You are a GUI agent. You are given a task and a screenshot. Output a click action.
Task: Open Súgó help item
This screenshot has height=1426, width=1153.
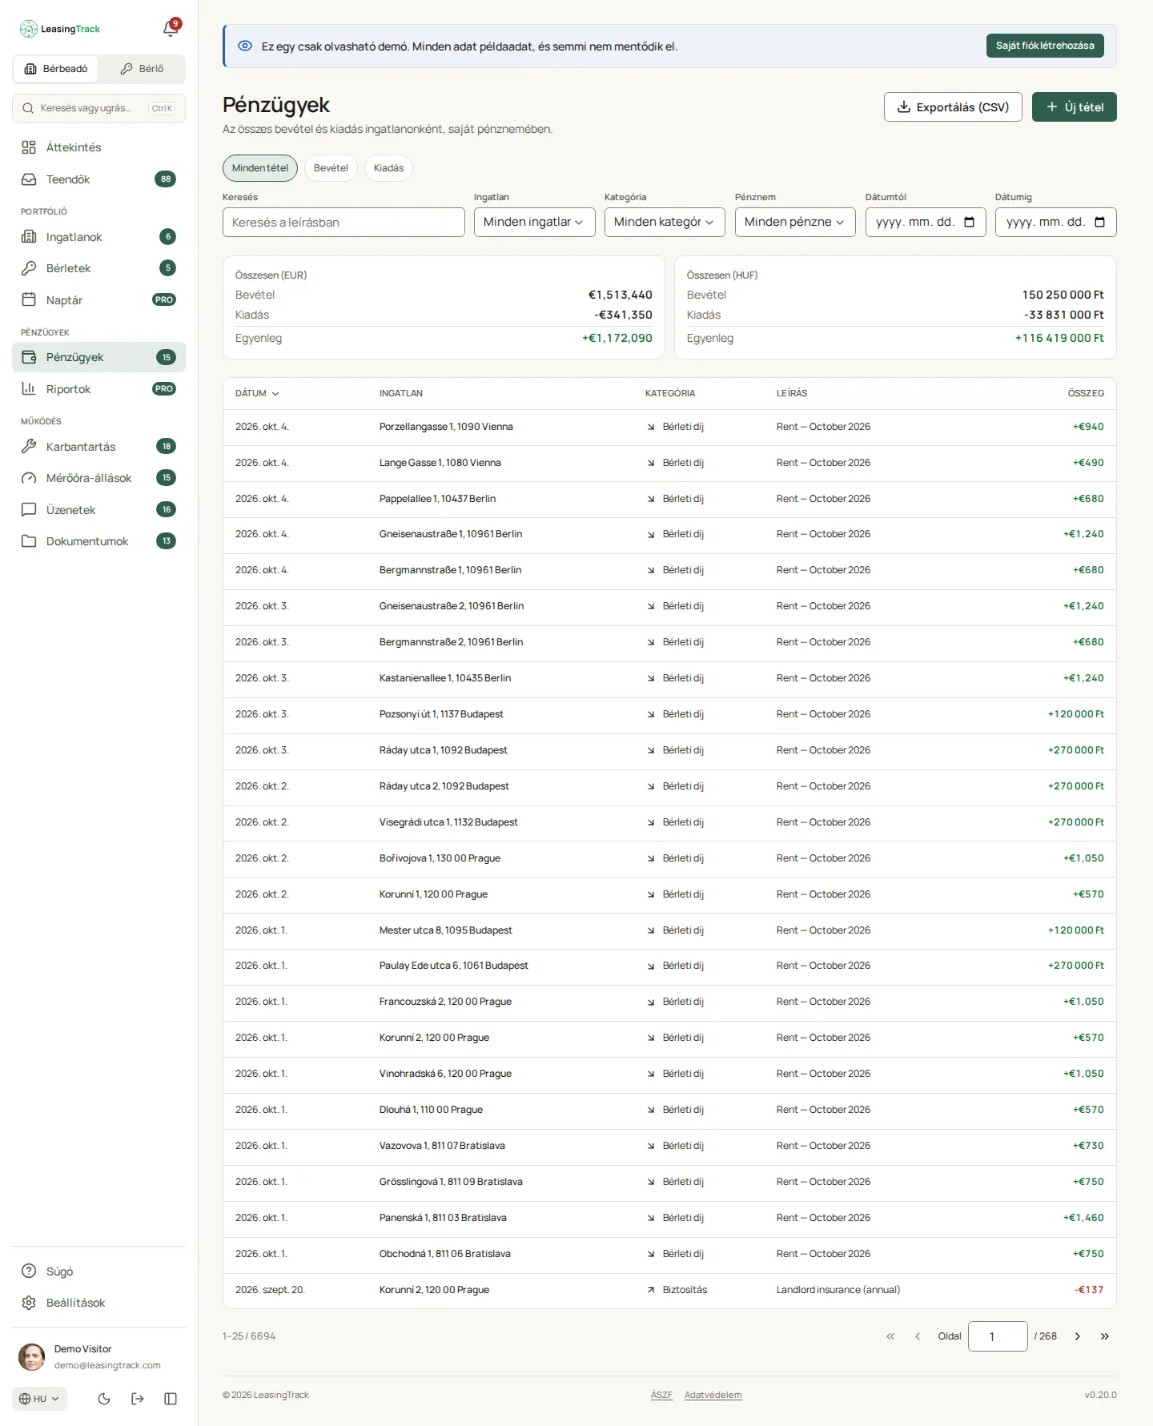[98, 1271]
